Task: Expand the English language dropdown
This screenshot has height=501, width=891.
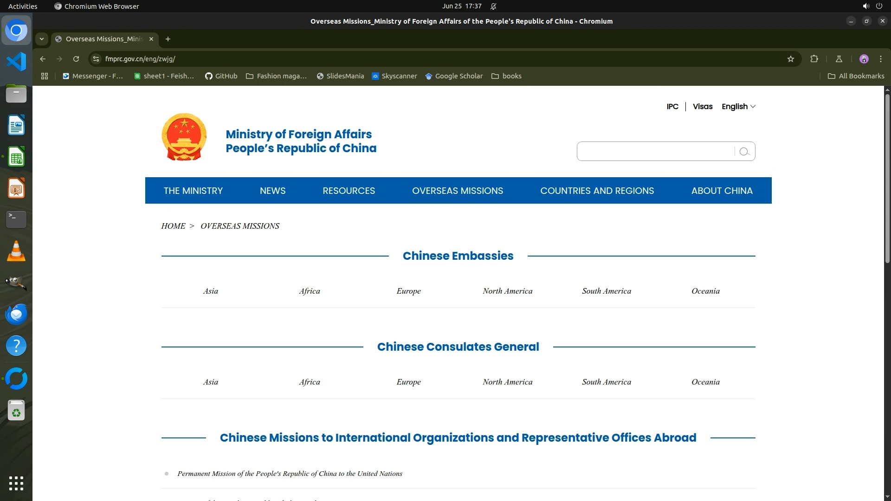Action: pos(738,107)
